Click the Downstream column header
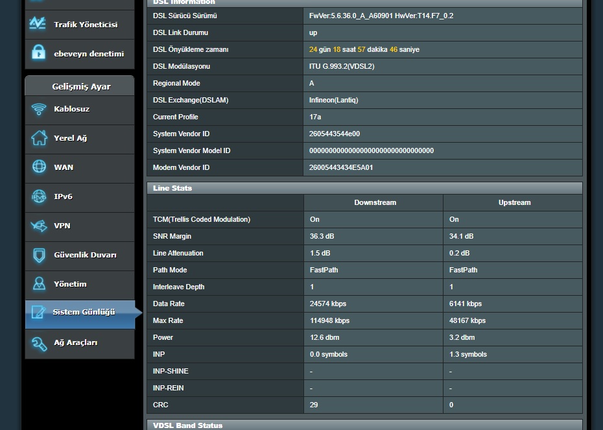The image size is (603, 430). 375,202
